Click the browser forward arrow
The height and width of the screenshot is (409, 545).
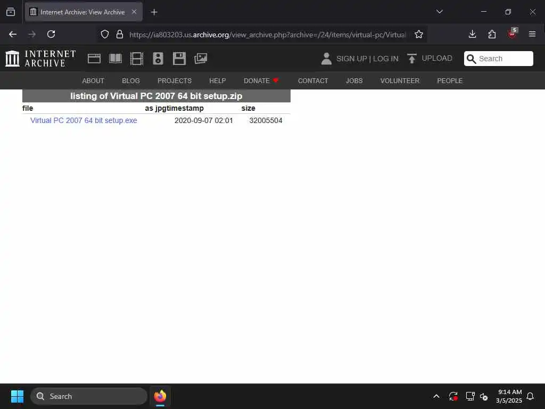[x=32, y=34]
